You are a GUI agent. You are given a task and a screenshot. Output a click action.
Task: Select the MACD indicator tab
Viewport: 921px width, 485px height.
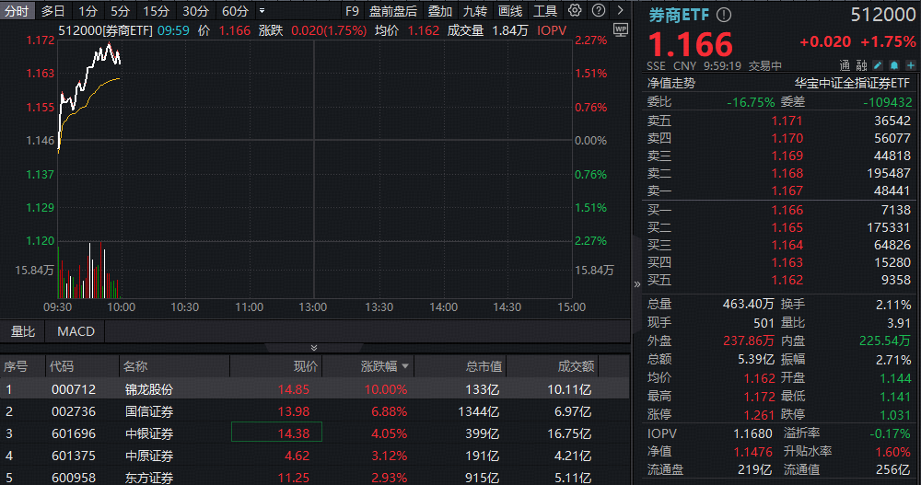(76, 330)
